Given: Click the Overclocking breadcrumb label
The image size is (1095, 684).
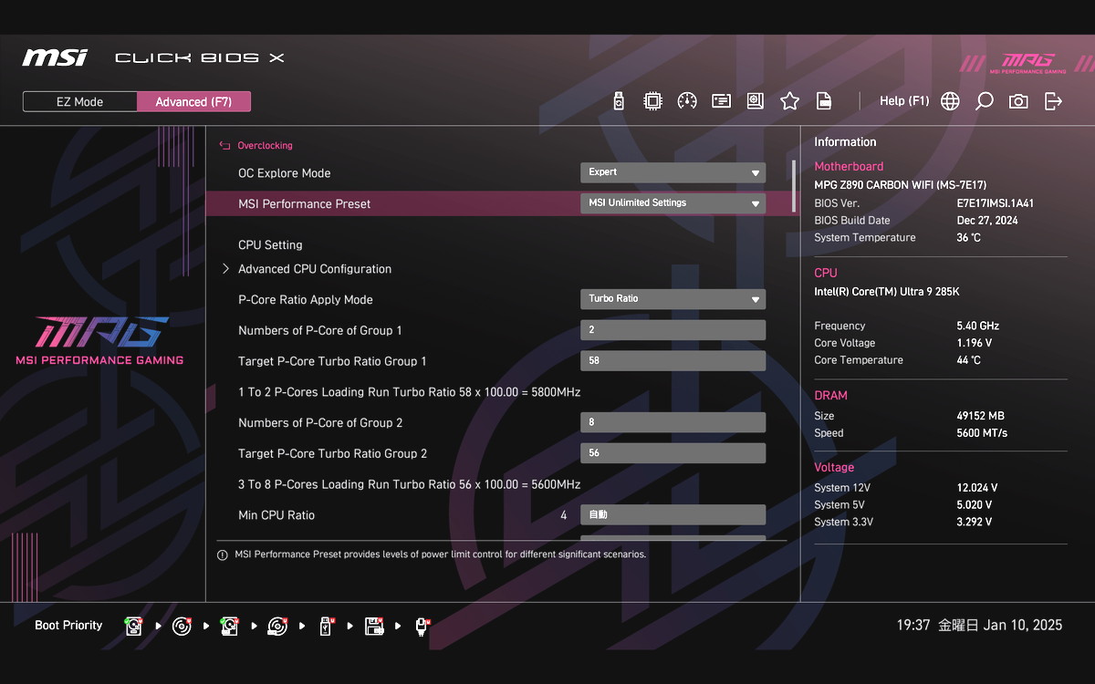Looking at the screenshot, I should (265, 146).
